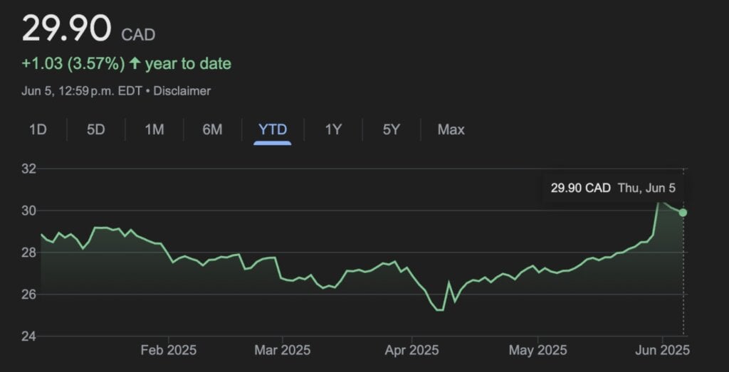Click the April low point on chart line
This screenshot has height=372, width=729.
439,310
